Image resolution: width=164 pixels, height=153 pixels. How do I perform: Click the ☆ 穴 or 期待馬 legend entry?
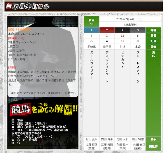tap(24, 140)
